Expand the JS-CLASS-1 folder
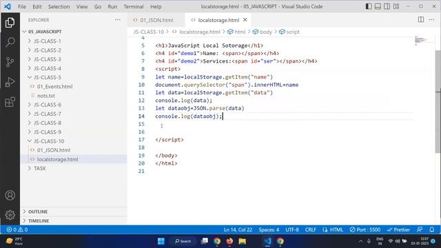Viewport: 441px width, 248px height. (x=74, y=41)
